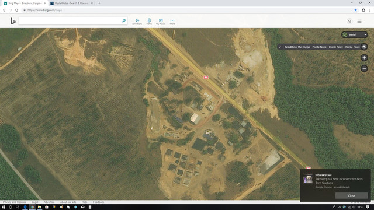The width and height of the screenshot is (374, 210).
Task: Bookmark this page with star icon
Action: [356, 10]
